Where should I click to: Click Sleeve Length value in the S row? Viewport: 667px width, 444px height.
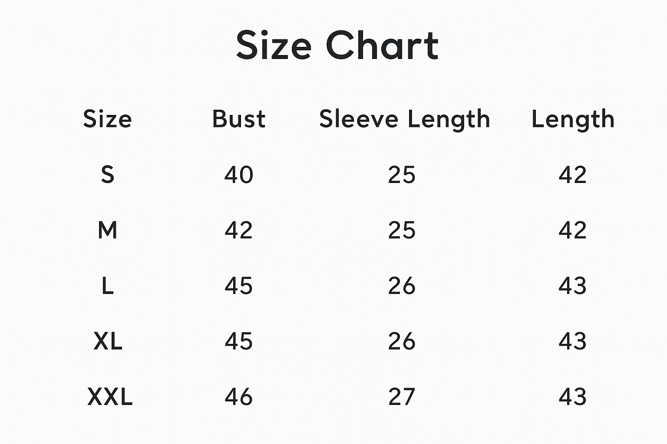pyautogui.click(x=402, y=175)
